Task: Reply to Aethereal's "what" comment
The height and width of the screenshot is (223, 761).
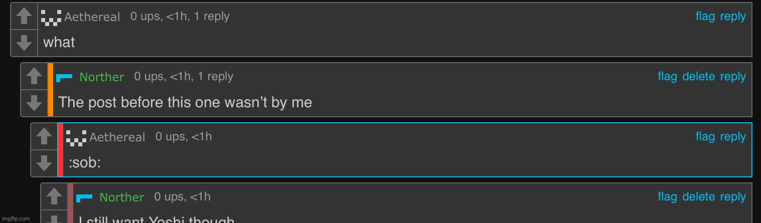Action: (733, 17)
